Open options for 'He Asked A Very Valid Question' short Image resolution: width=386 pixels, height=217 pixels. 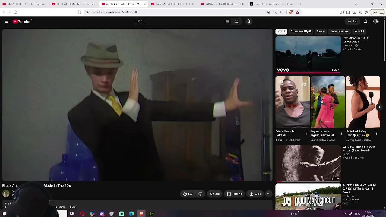pyautogui.click(x=376, y=133)
